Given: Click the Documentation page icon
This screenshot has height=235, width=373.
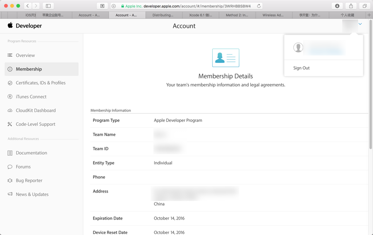Looking at the screenshot, I should pos(10,153).
